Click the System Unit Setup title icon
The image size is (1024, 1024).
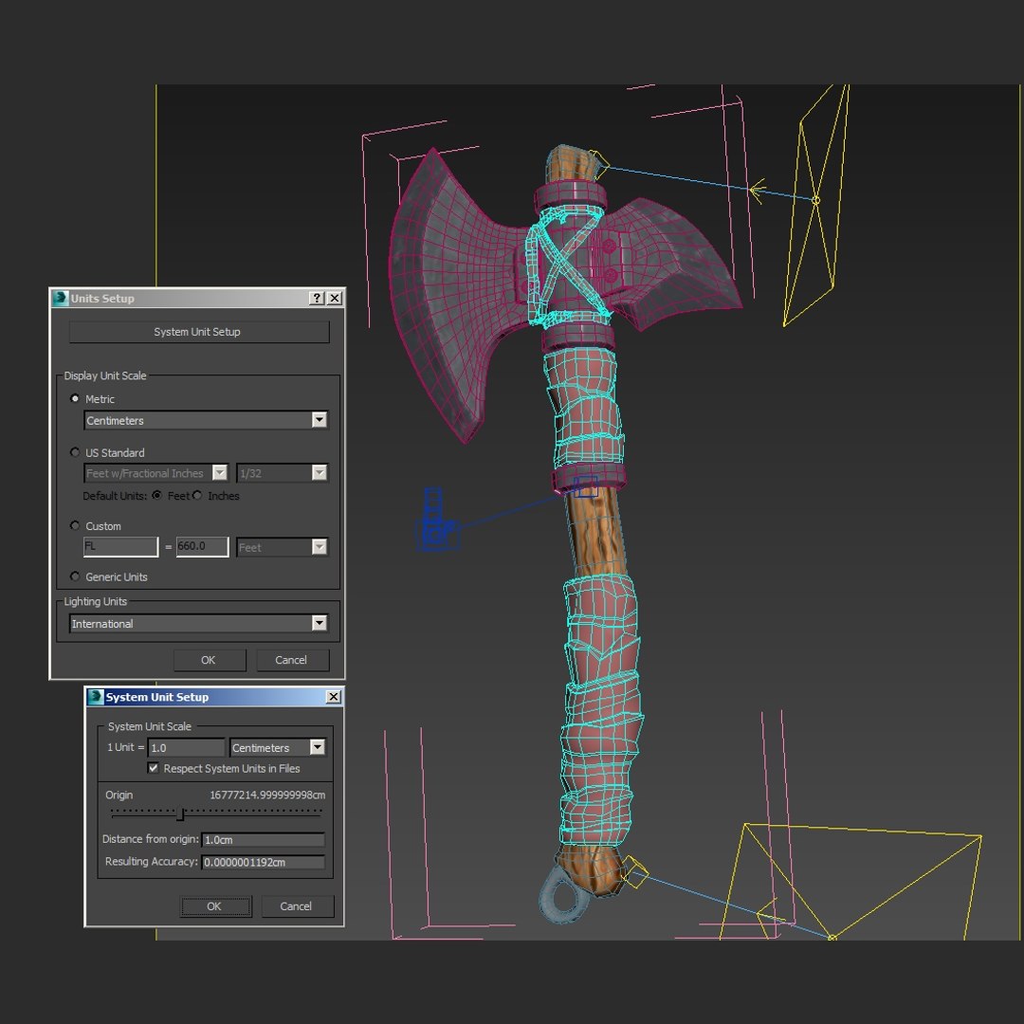pyautogui.click(x=96, y=697)
